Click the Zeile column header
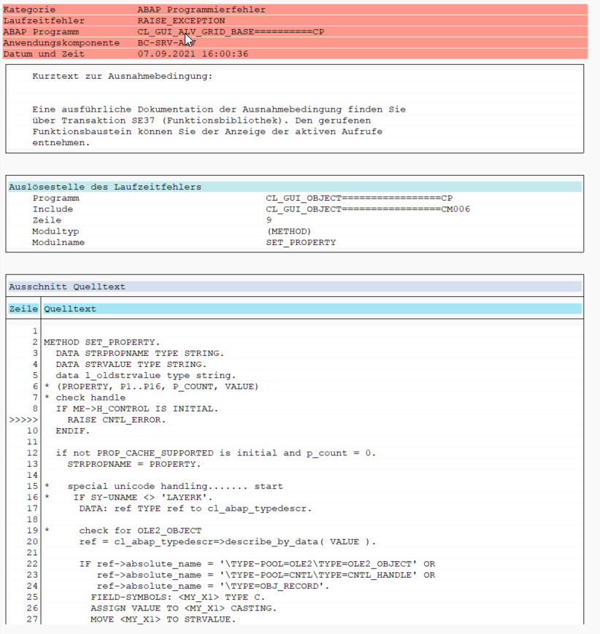 tap(23, 309)
